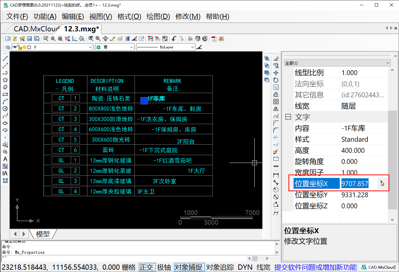The width and height of the screenshot is (399, 272).
Task: Click the Fillet tool icon
Action: click(x=276, y=130)
